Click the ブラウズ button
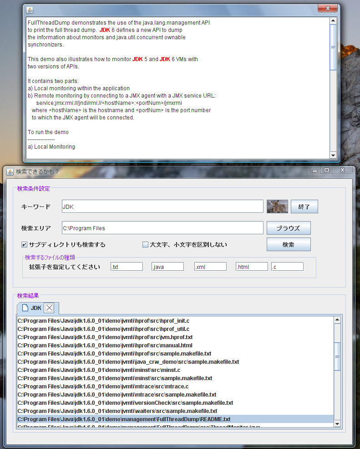 click(x=289, y=228)
